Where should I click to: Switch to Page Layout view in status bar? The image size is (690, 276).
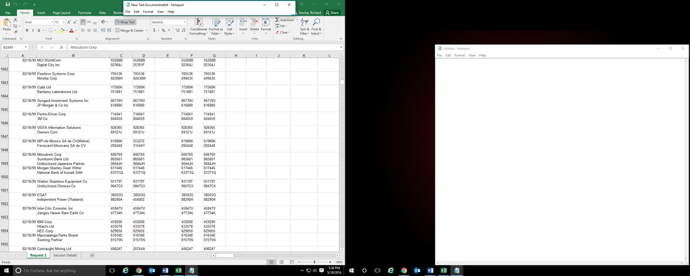coord(282,262)
